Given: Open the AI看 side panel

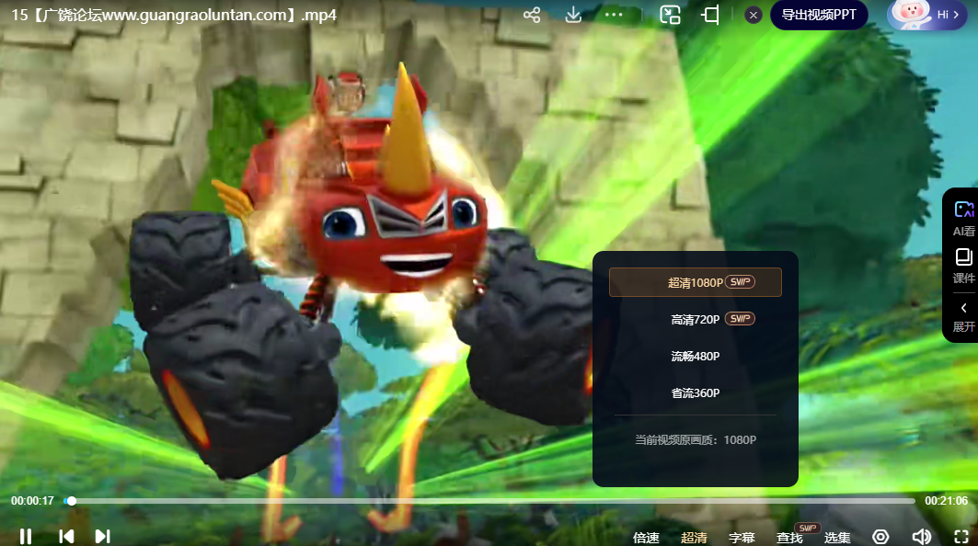Looking at the screenshot, I should (963, 218).
